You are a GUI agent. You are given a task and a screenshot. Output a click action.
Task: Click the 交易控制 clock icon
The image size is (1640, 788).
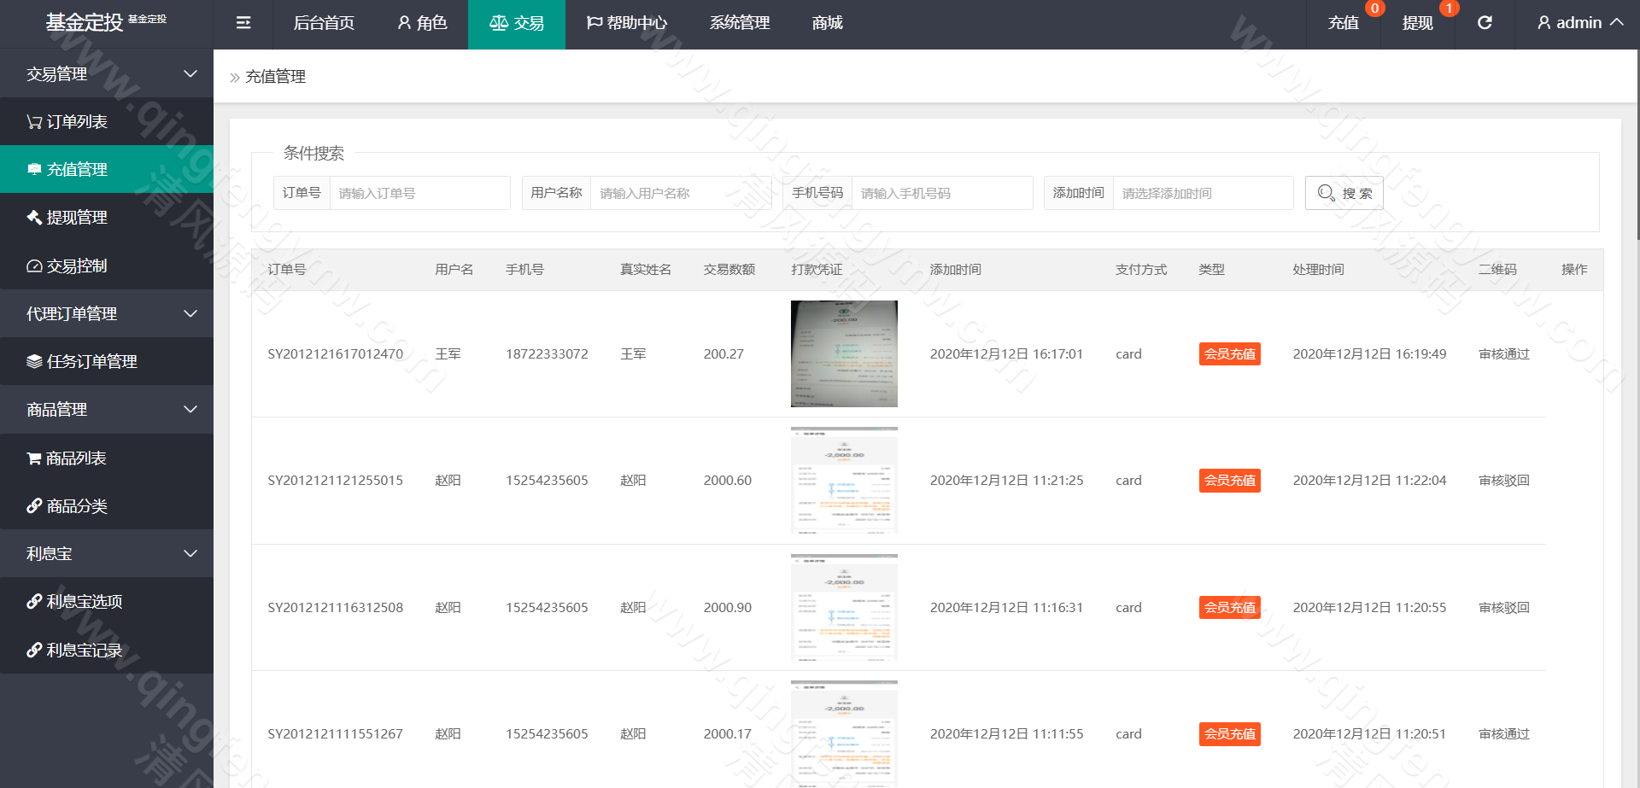coord(34,266)
